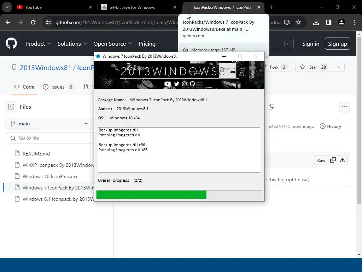362x272 pixels.
Task: Click installer log text area
Action: coord(179,150)
